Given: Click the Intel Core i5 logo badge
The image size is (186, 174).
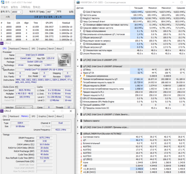Looking at the screenshot, I should 65,60.
